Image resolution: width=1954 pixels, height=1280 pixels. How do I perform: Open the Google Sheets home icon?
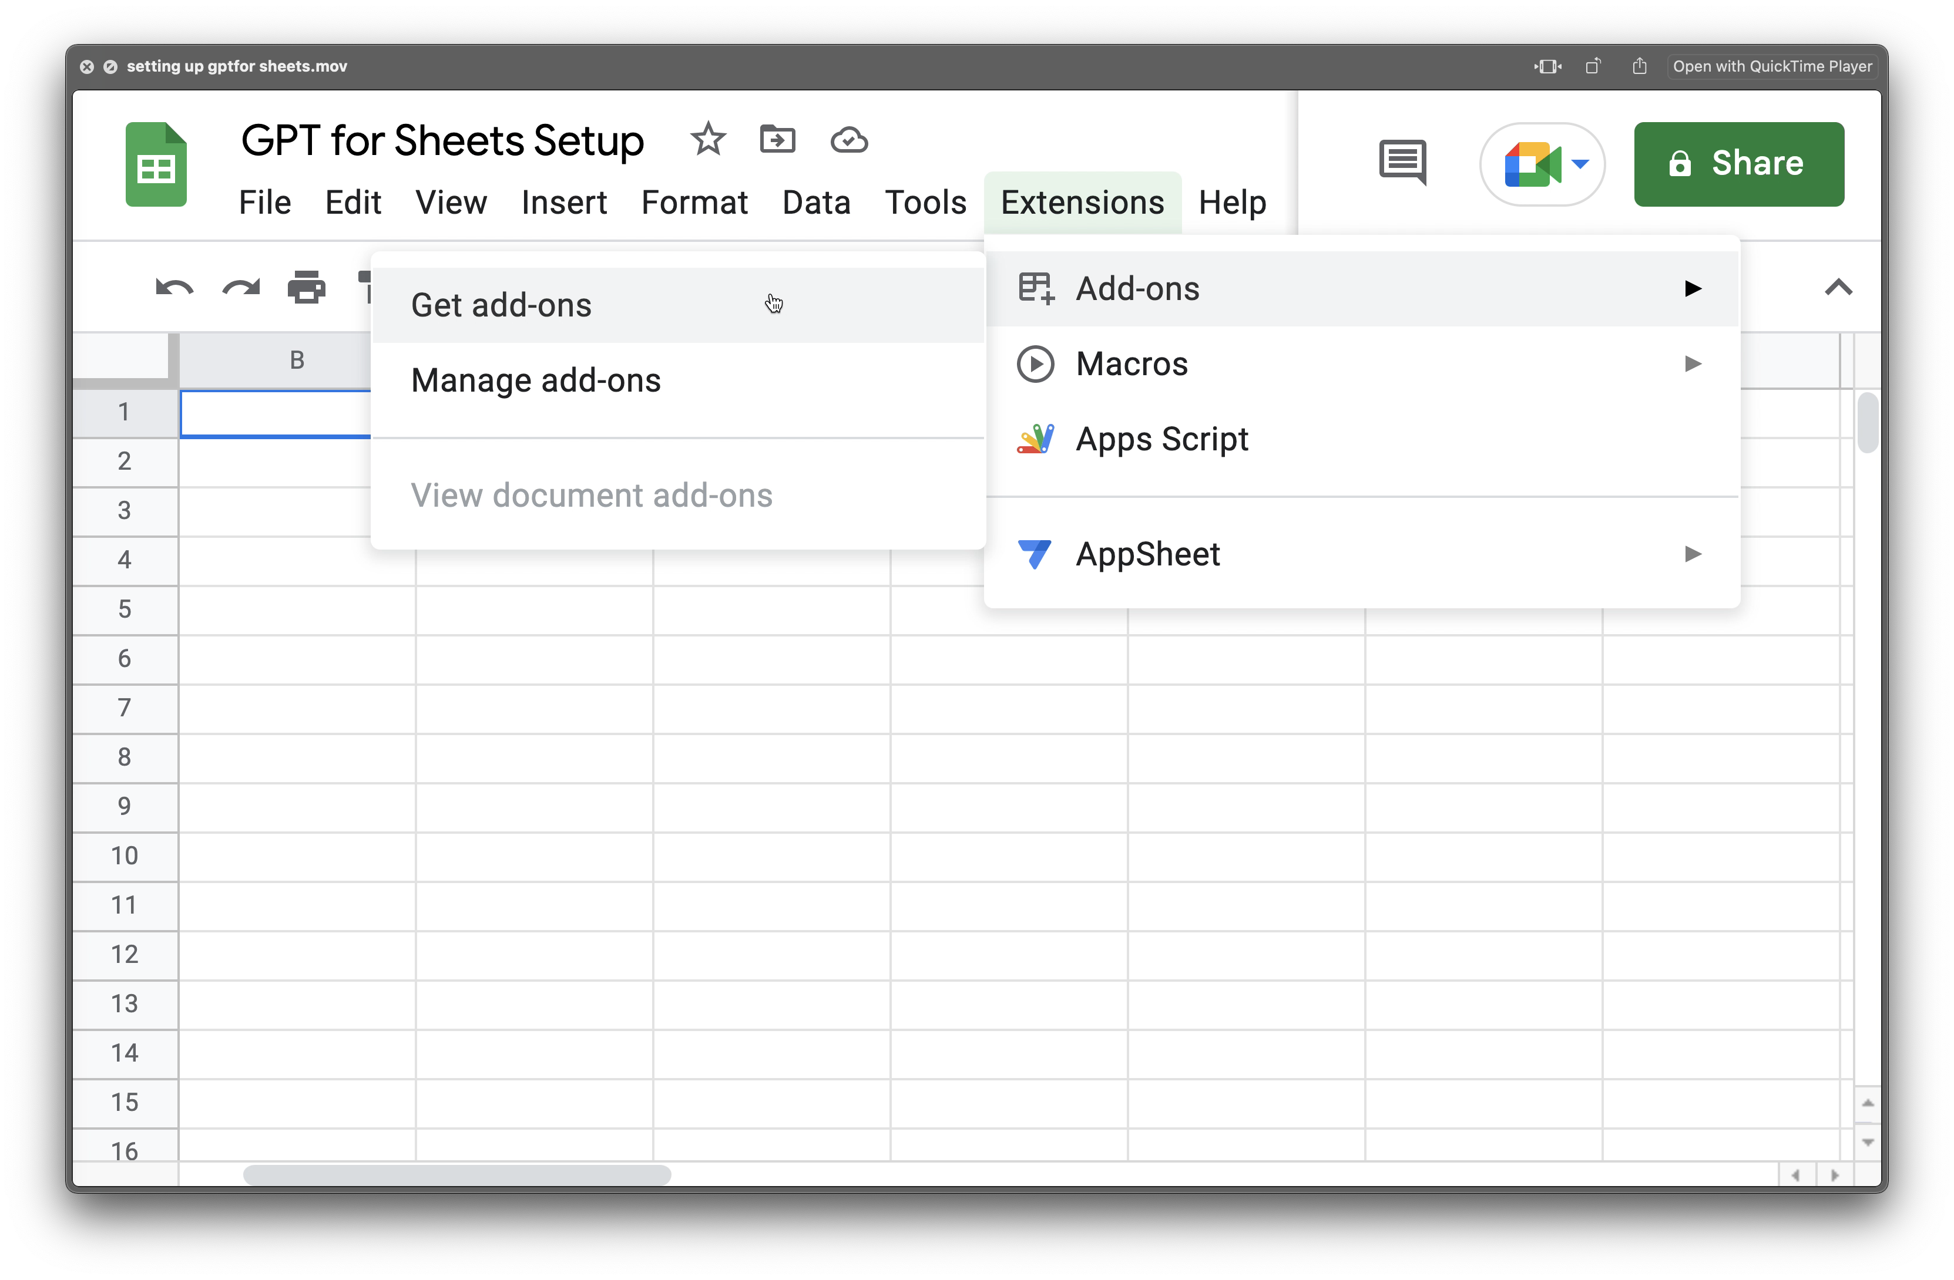[156, 164]
